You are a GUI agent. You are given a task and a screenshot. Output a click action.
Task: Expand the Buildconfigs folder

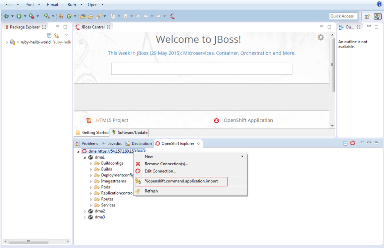pyautogui.click(x=91, y=164)
